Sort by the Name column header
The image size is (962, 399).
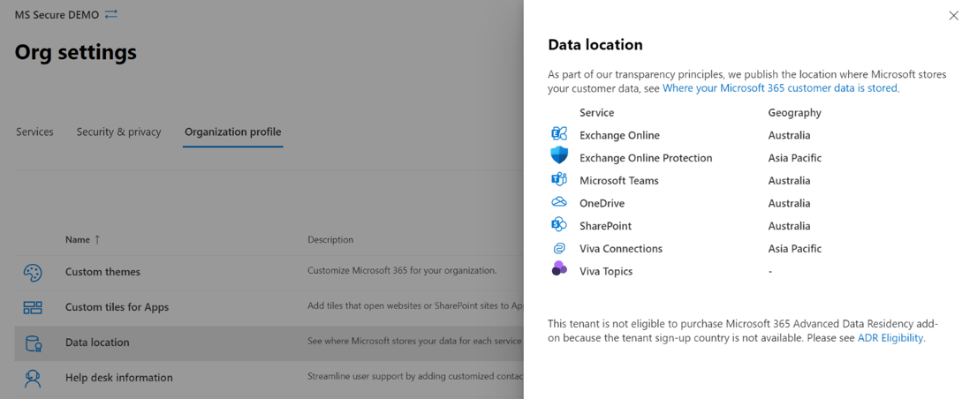82,239
